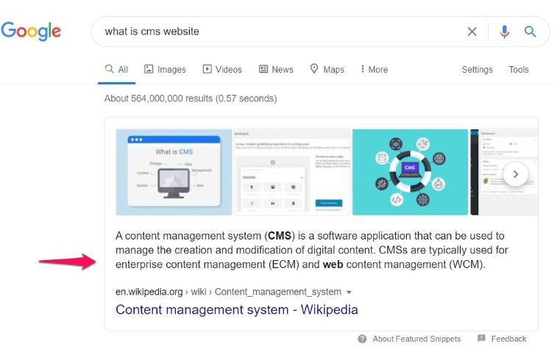Open the 'What is CMS' thumbnail image
This screenshot has width=557, height=360.
point(174,172)
